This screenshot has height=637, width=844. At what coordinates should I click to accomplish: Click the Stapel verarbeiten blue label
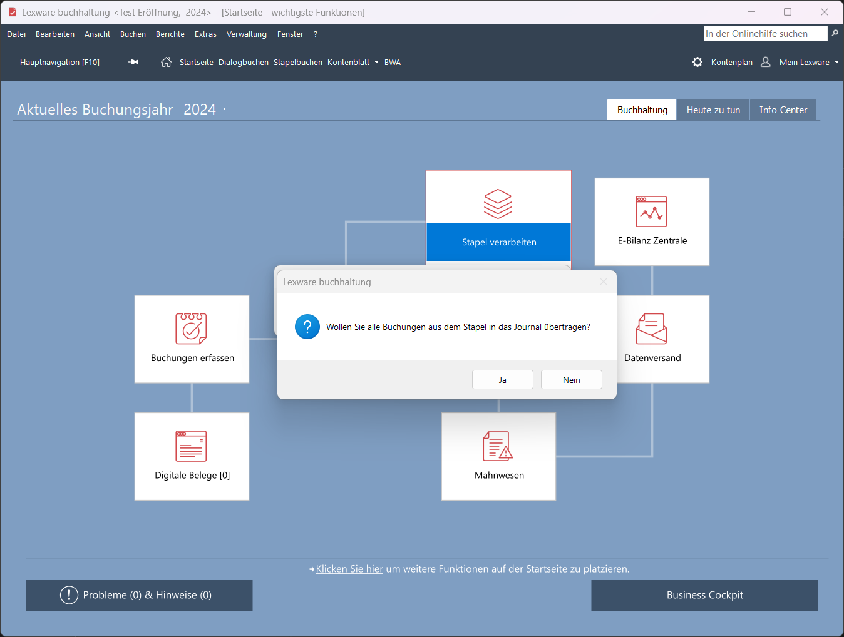point(499,242)
